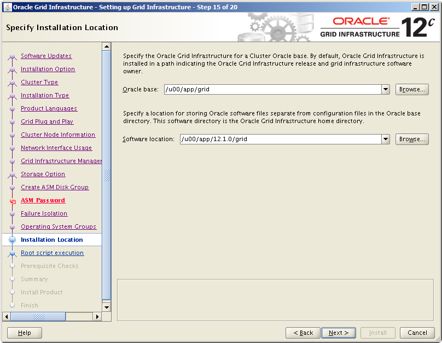The image size is (442, 343).
Task: Open Help for the installer
Action: (25, 333)
